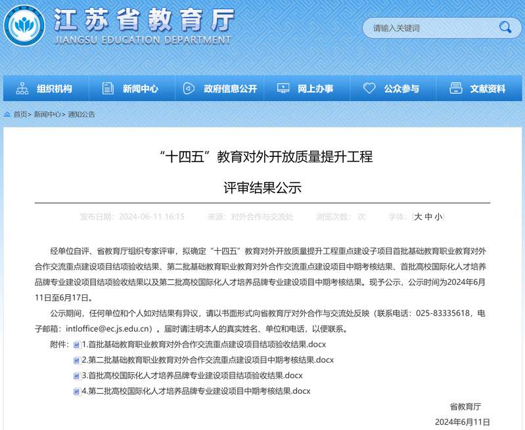Viewport: 525px width, 430px height.
Task: Open the 网上办事 menu item
Action: (x=315, y=89)
